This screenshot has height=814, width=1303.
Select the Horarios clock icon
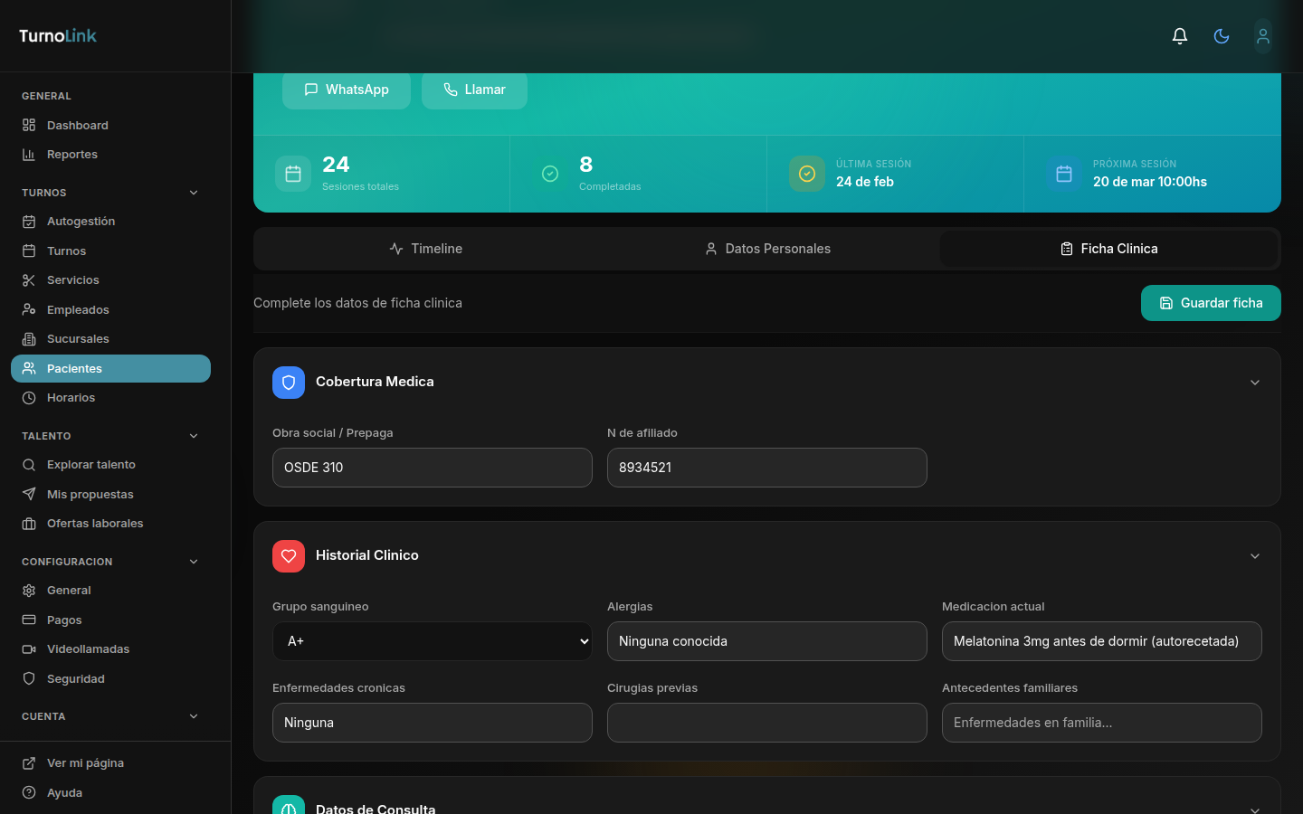(29, 397)
